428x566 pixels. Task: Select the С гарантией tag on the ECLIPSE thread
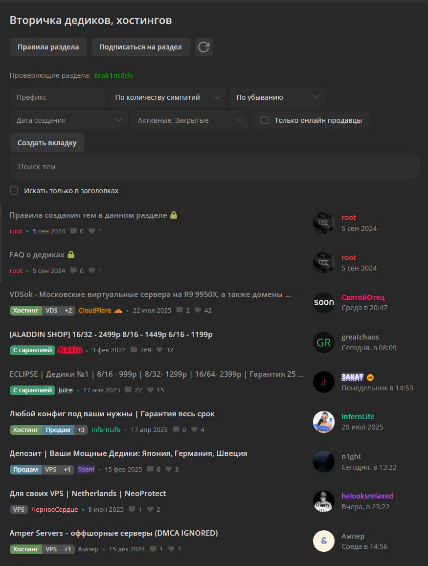32,390
